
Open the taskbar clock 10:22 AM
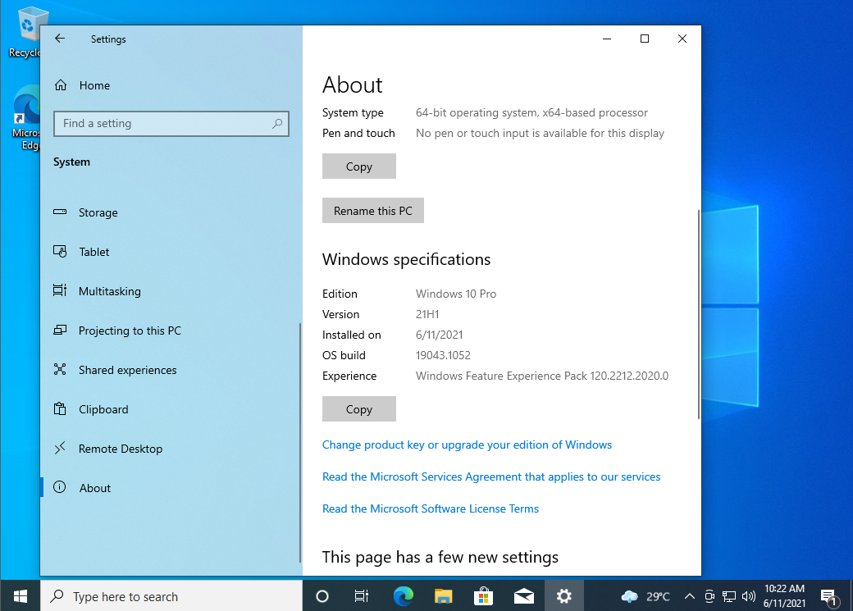(x=784, y=596)
